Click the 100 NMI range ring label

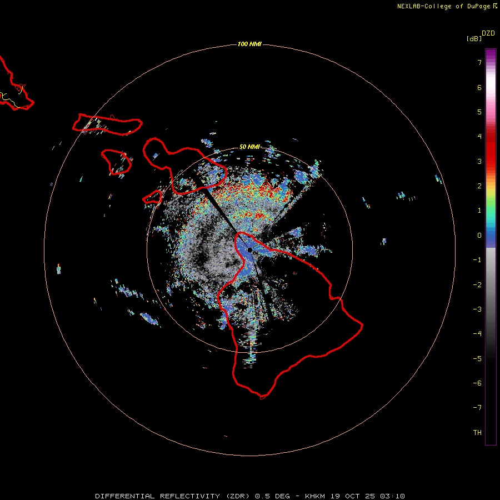click(x=249, y=44)
